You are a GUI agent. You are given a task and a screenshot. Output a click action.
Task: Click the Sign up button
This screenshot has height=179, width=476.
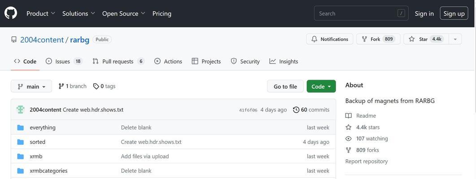pyautogui.click(x=454, y=13)
